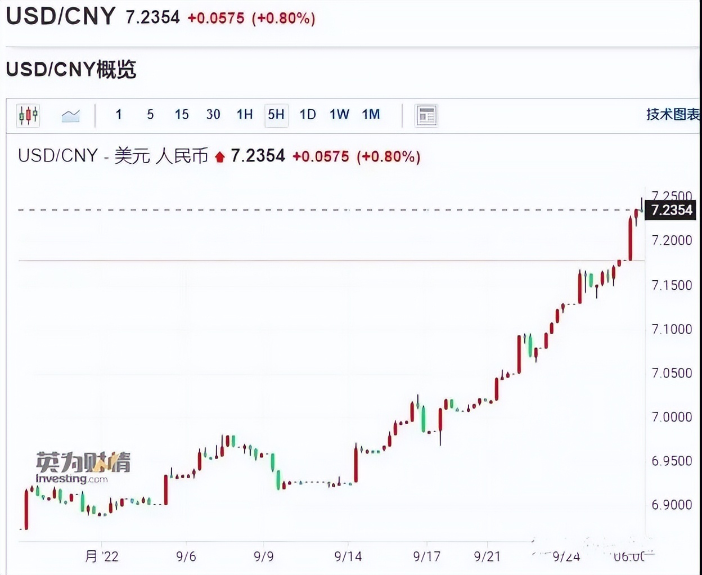
Task: Choose the 30 minute interval
Action: (x=213, y=115)
